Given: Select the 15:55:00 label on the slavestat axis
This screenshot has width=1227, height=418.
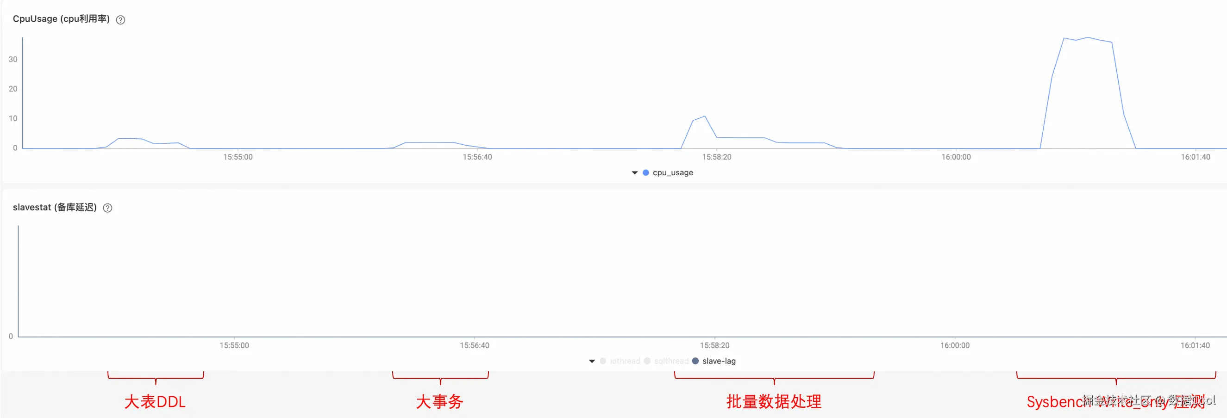Looking at the screenshot, I should 234,345.
